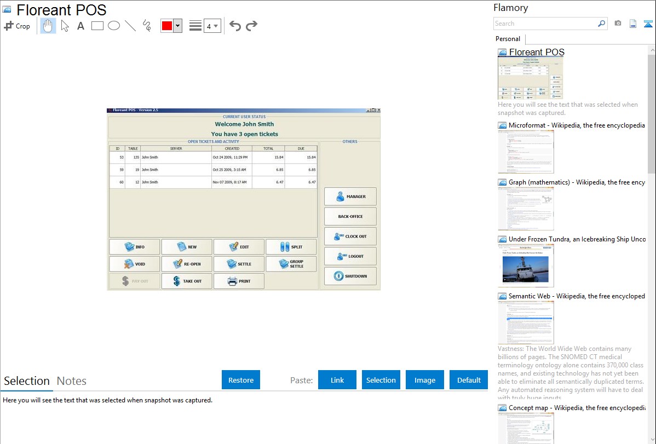Viewport: 656px width, 444px height.
Task: Pick the ellipse shape tool
Action: point(113,26)
